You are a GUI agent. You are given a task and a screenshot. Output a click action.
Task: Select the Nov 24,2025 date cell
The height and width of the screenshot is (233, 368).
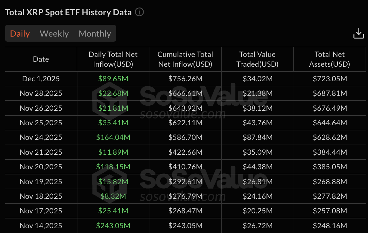[41, 137]
